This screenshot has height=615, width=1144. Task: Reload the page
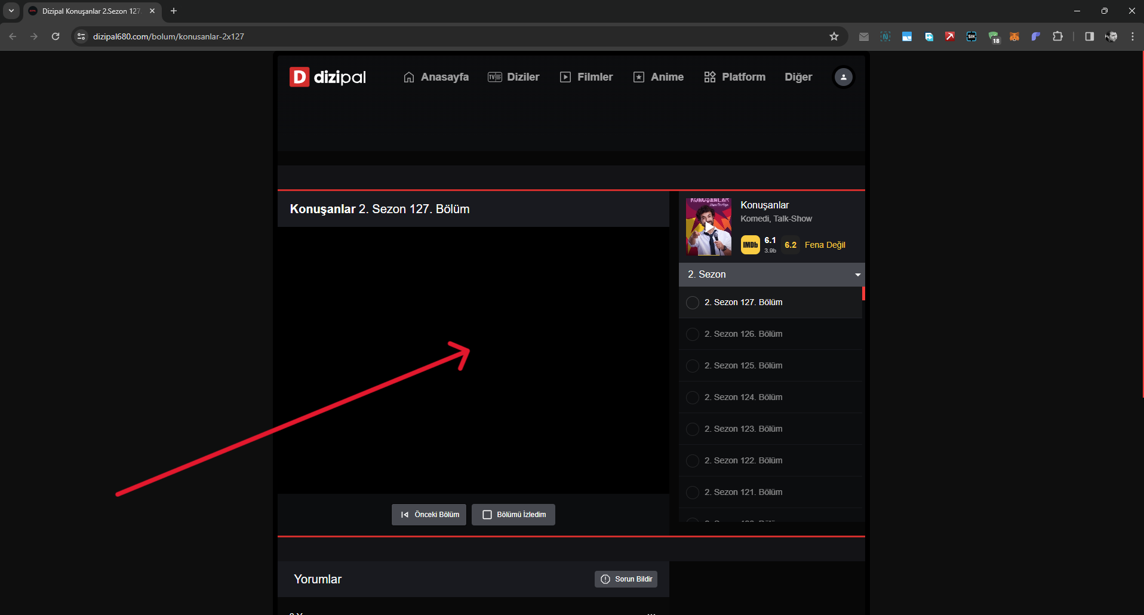pos(56,36)
